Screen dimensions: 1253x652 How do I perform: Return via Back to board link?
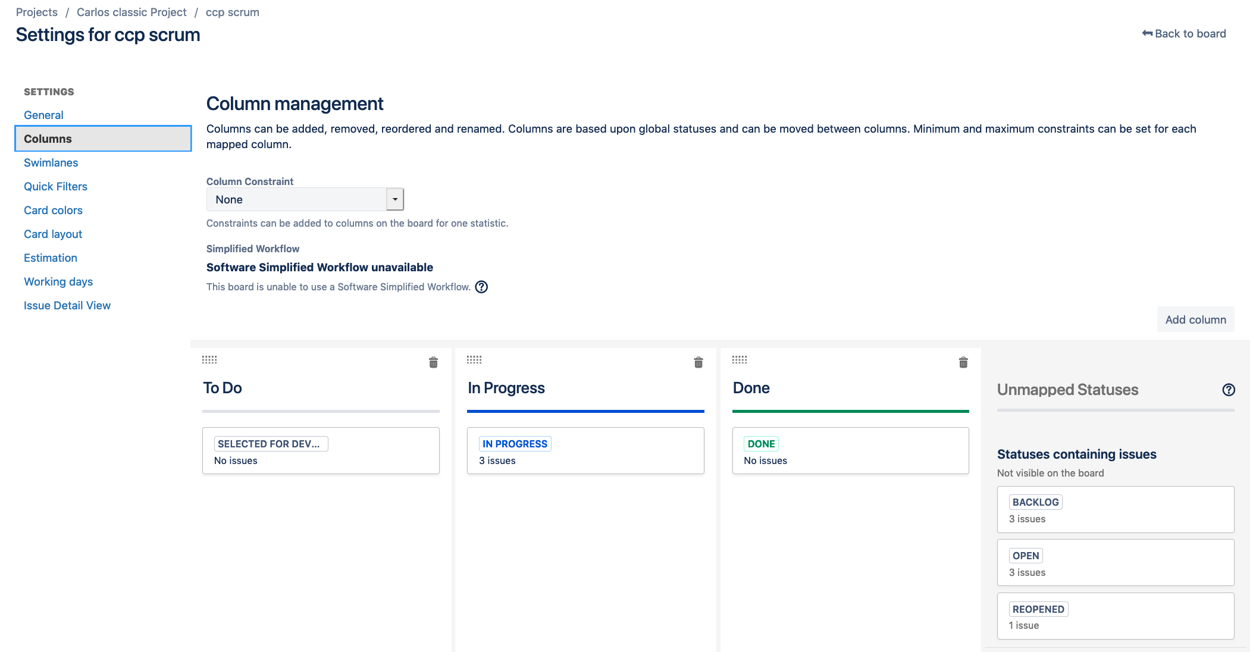(1184, 34)
